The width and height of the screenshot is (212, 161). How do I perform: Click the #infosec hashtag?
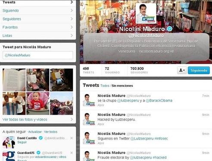click(161, 139)
